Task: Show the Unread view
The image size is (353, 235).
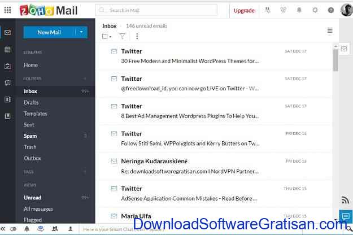Action: tap(32, 198)
